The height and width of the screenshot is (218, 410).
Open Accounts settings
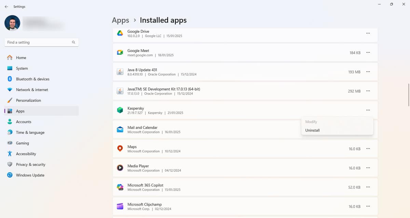[41, 122]
